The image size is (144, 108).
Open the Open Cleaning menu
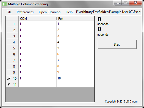[x=49, y=12]
